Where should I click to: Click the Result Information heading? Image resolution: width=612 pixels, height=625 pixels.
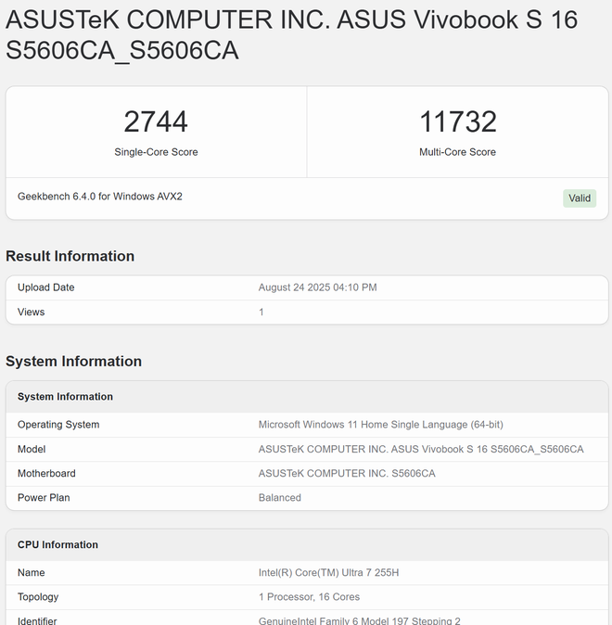tap(70, 256)
